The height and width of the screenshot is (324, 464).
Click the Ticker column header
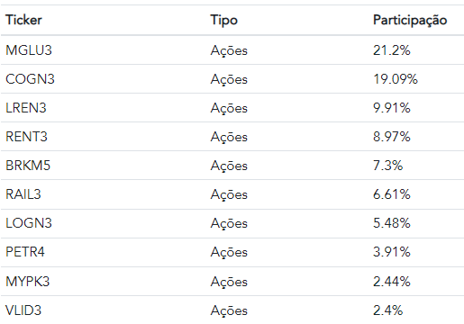click(23, 20)
